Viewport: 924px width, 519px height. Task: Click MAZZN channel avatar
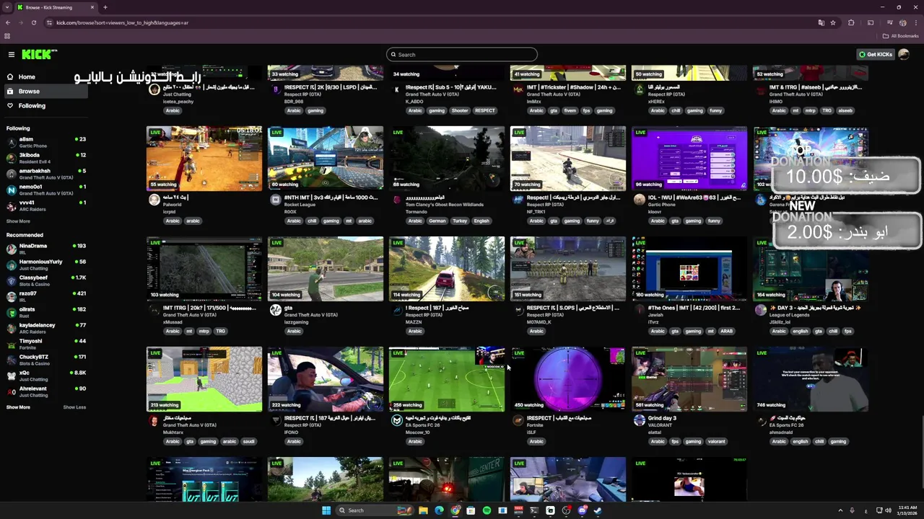[397, 310]
